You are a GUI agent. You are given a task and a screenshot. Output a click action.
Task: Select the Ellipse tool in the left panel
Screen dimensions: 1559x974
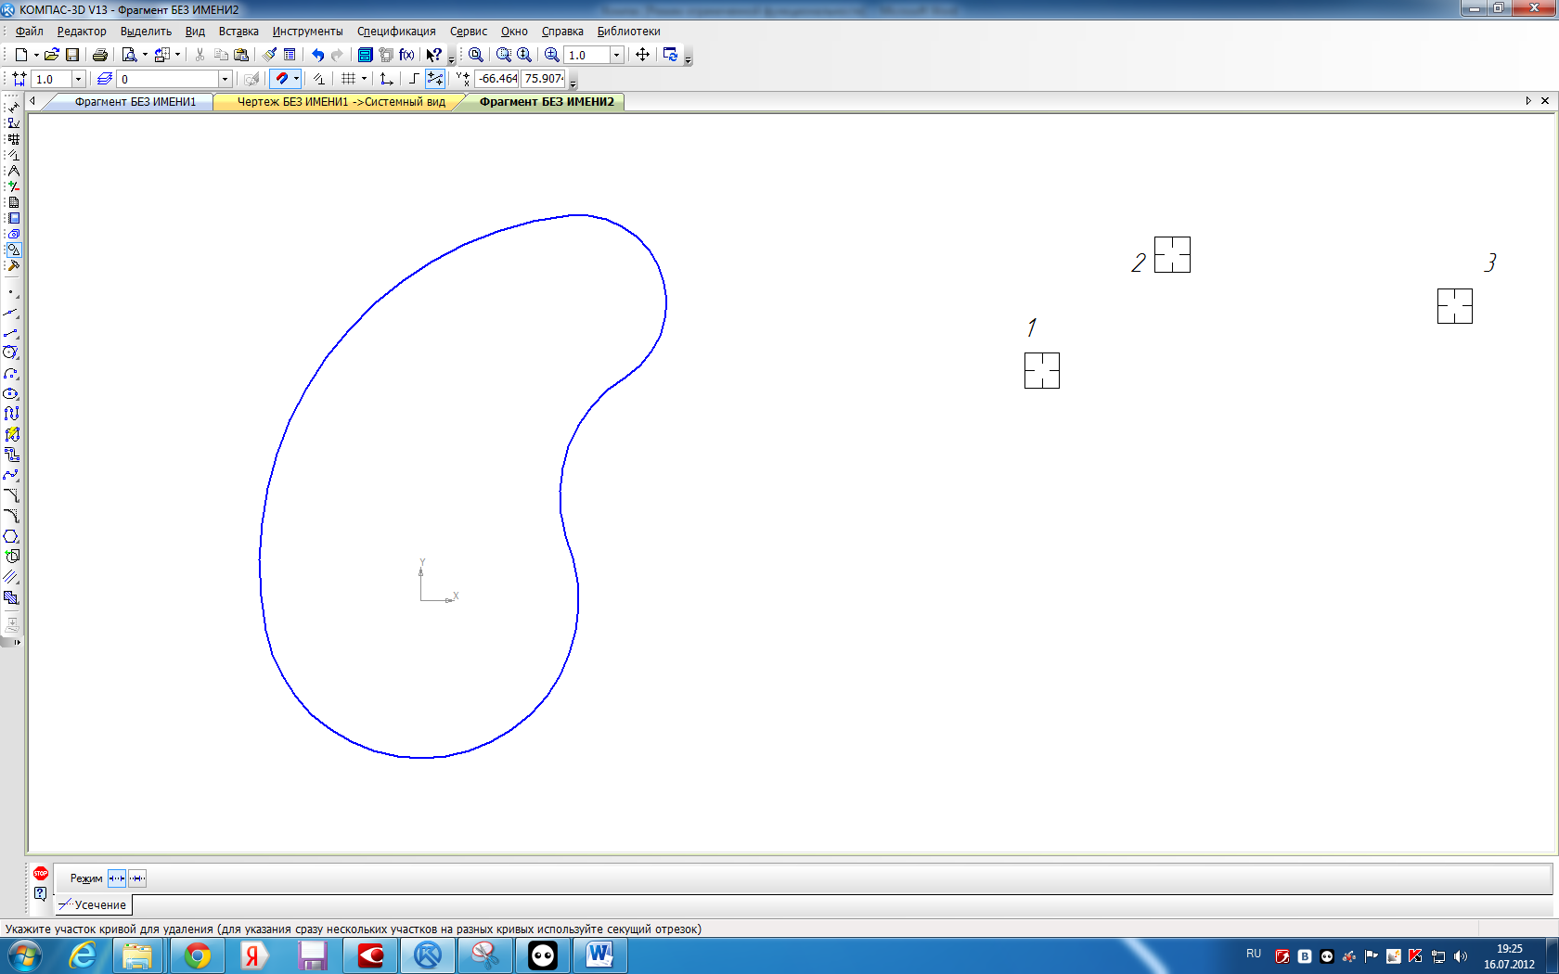coord(11,393)
